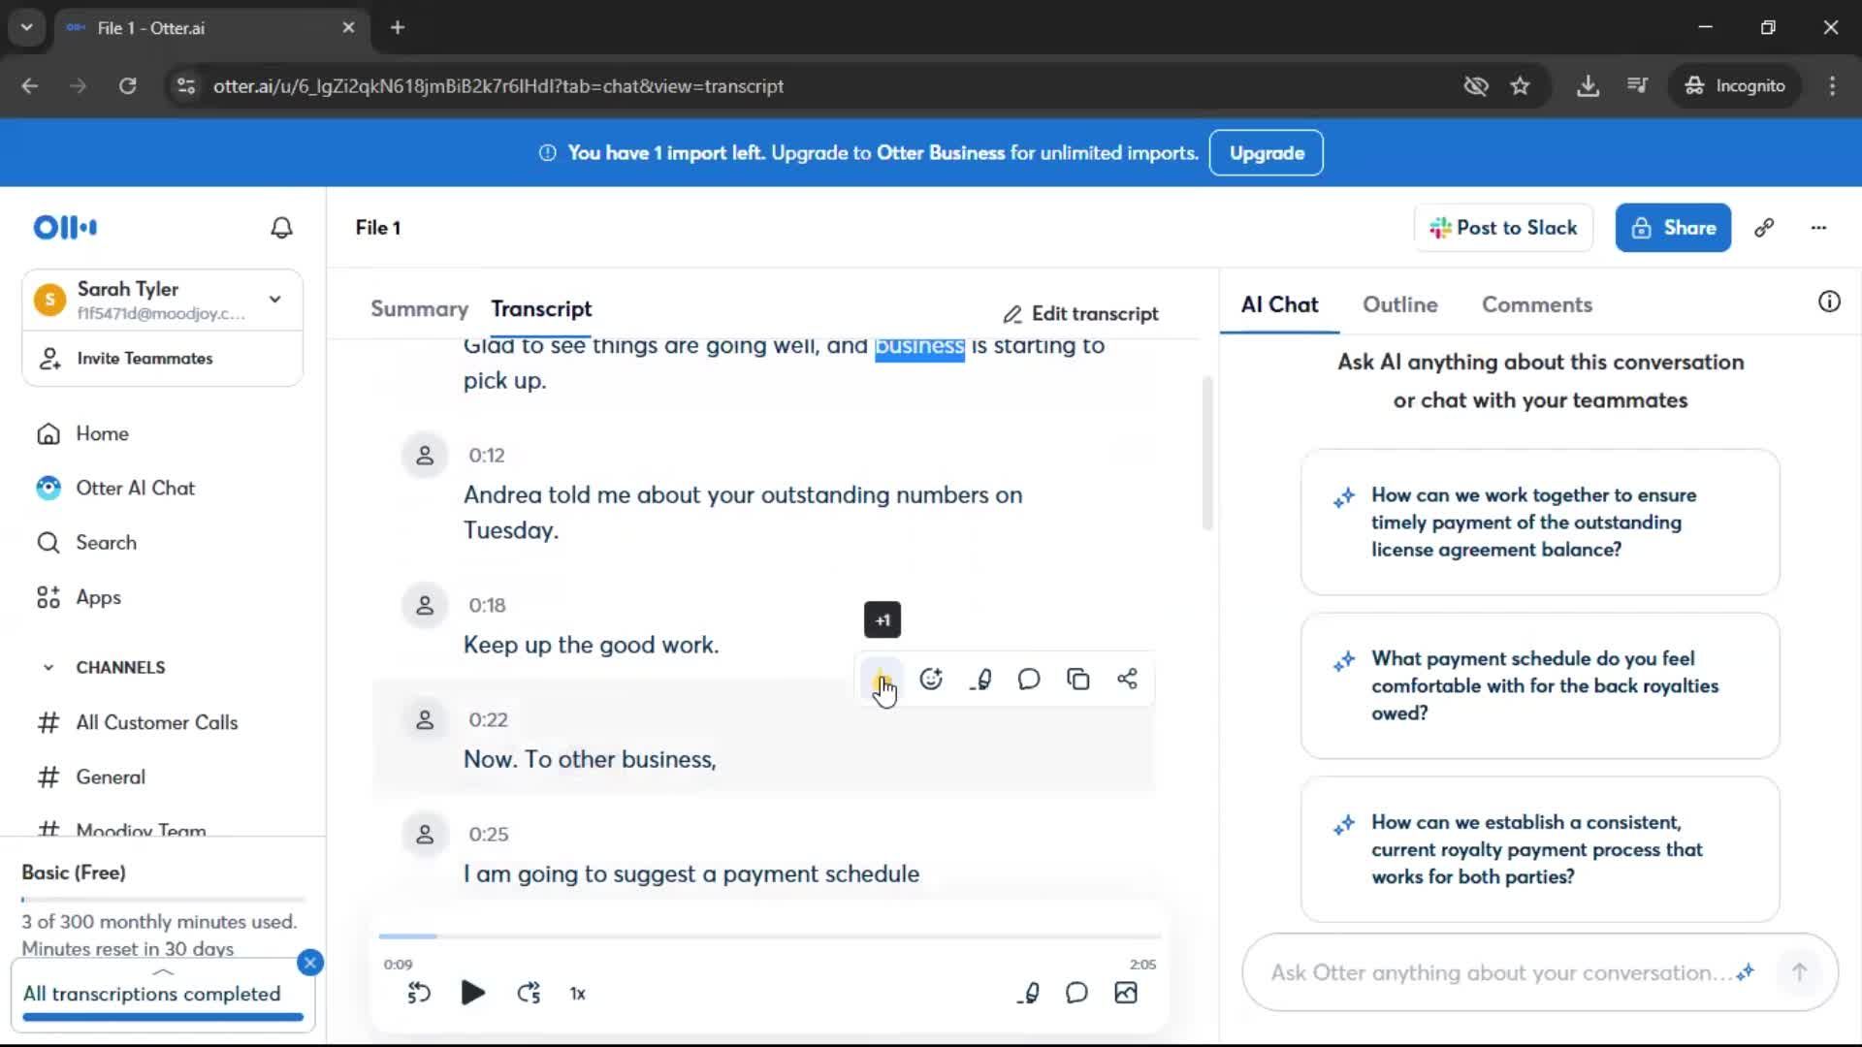The height and width of the screenshot is (1047, 1862).
Task: Click the Otter logo in the sidebar
Action: point(65,228)
